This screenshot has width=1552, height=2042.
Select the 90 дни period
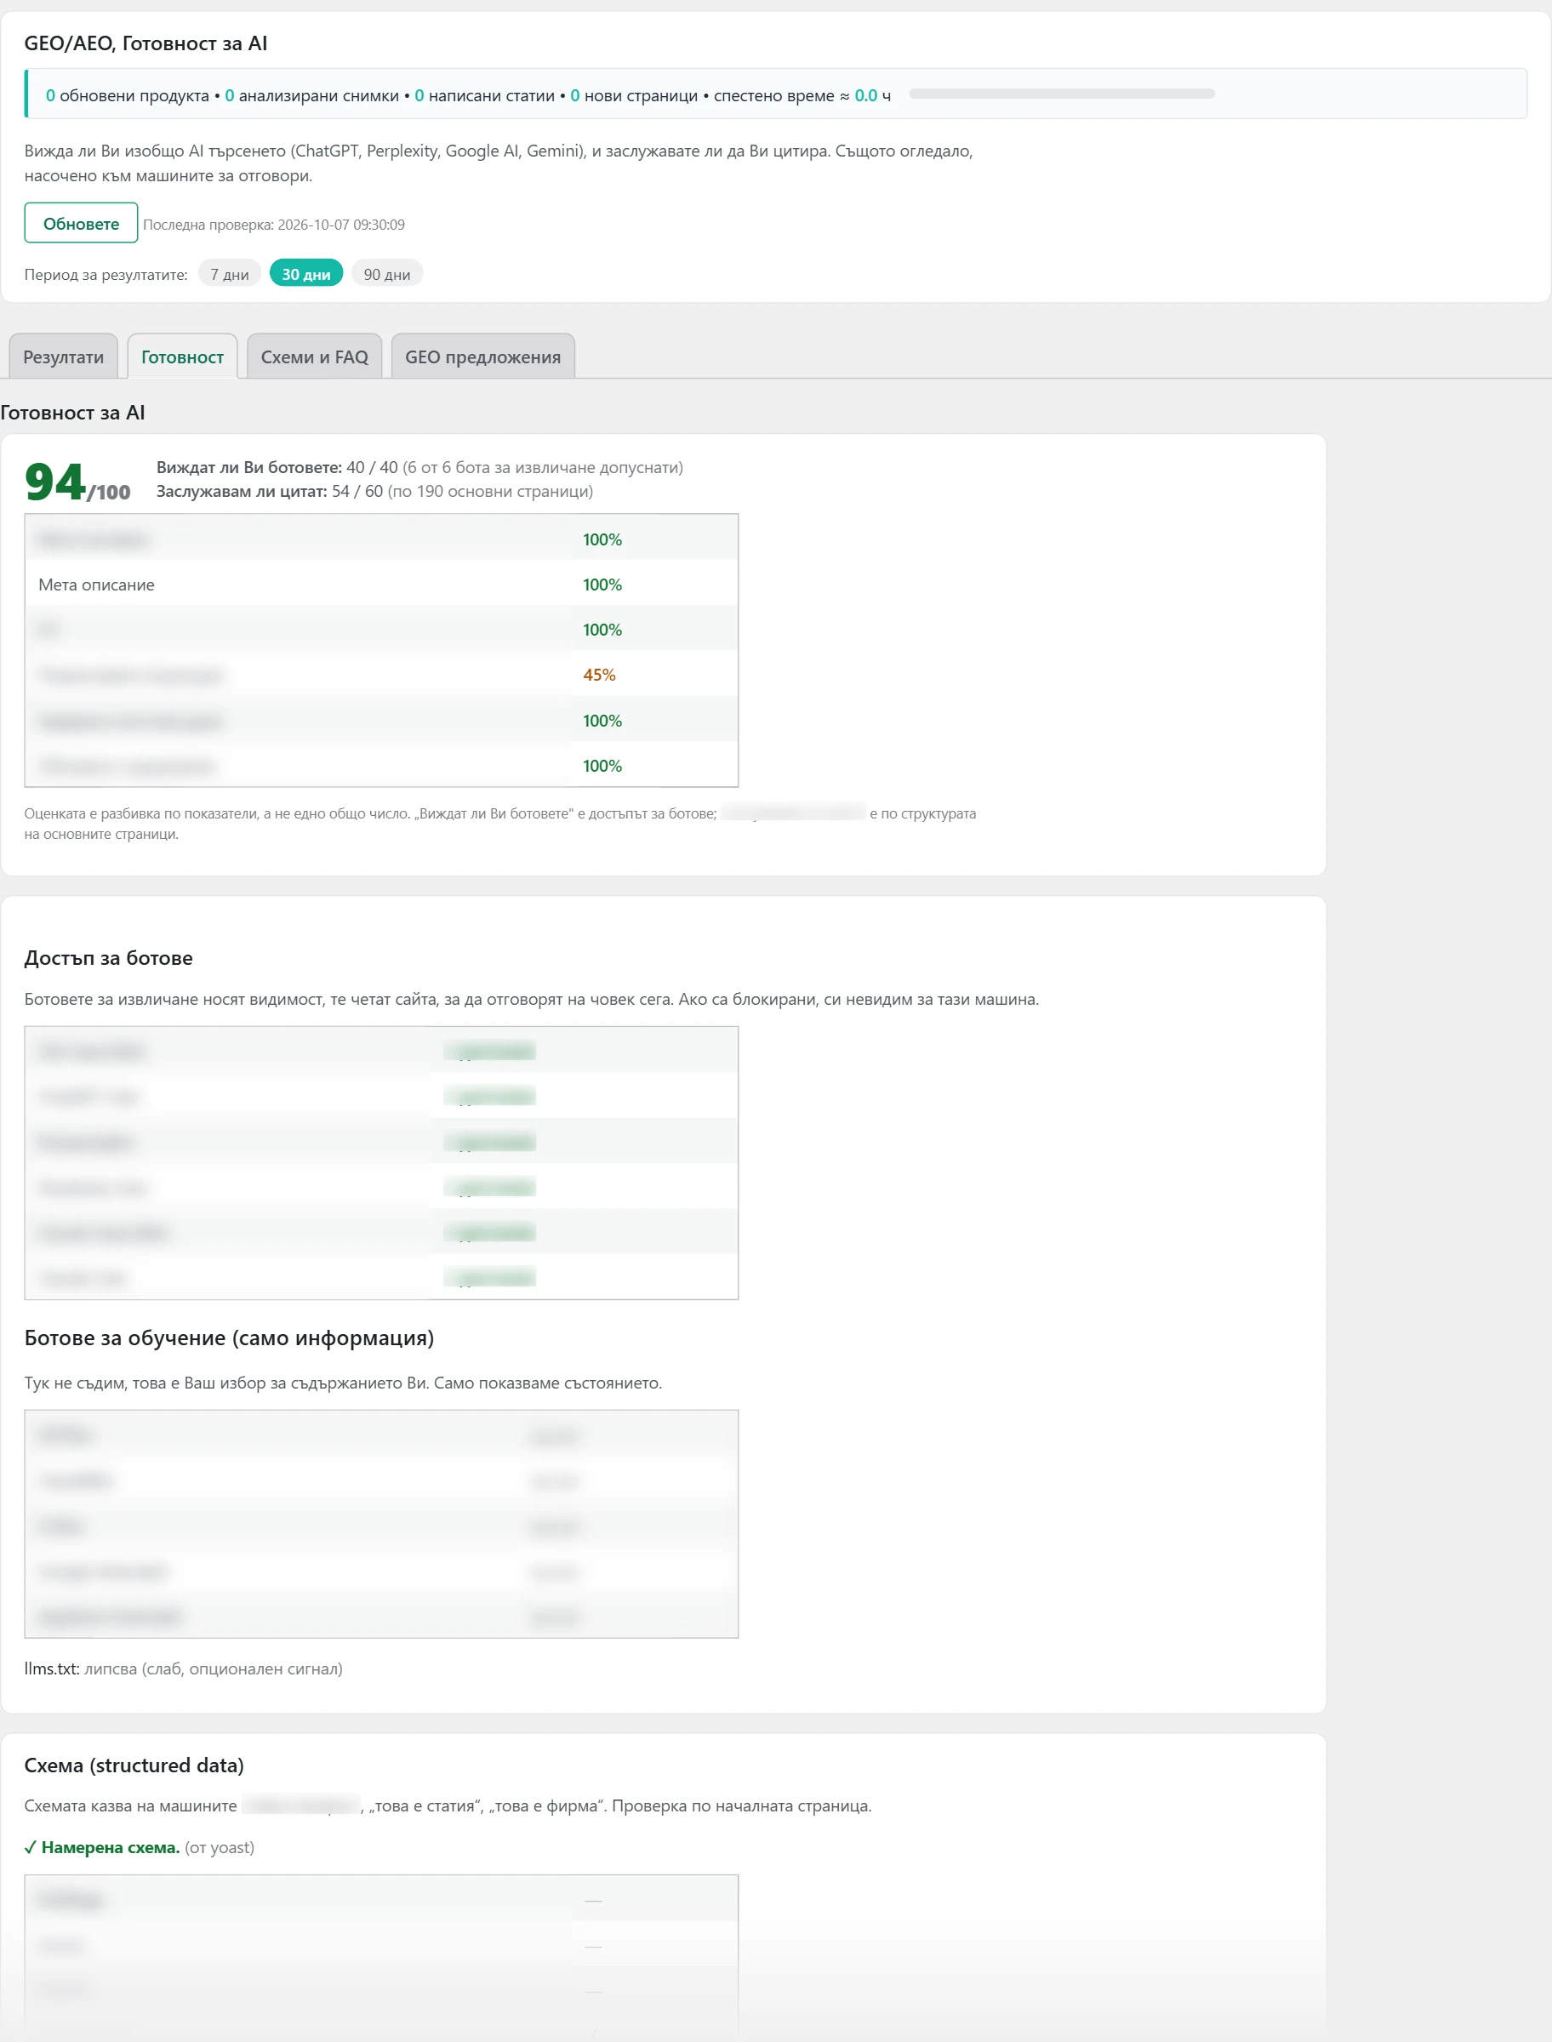click(386, 273)
